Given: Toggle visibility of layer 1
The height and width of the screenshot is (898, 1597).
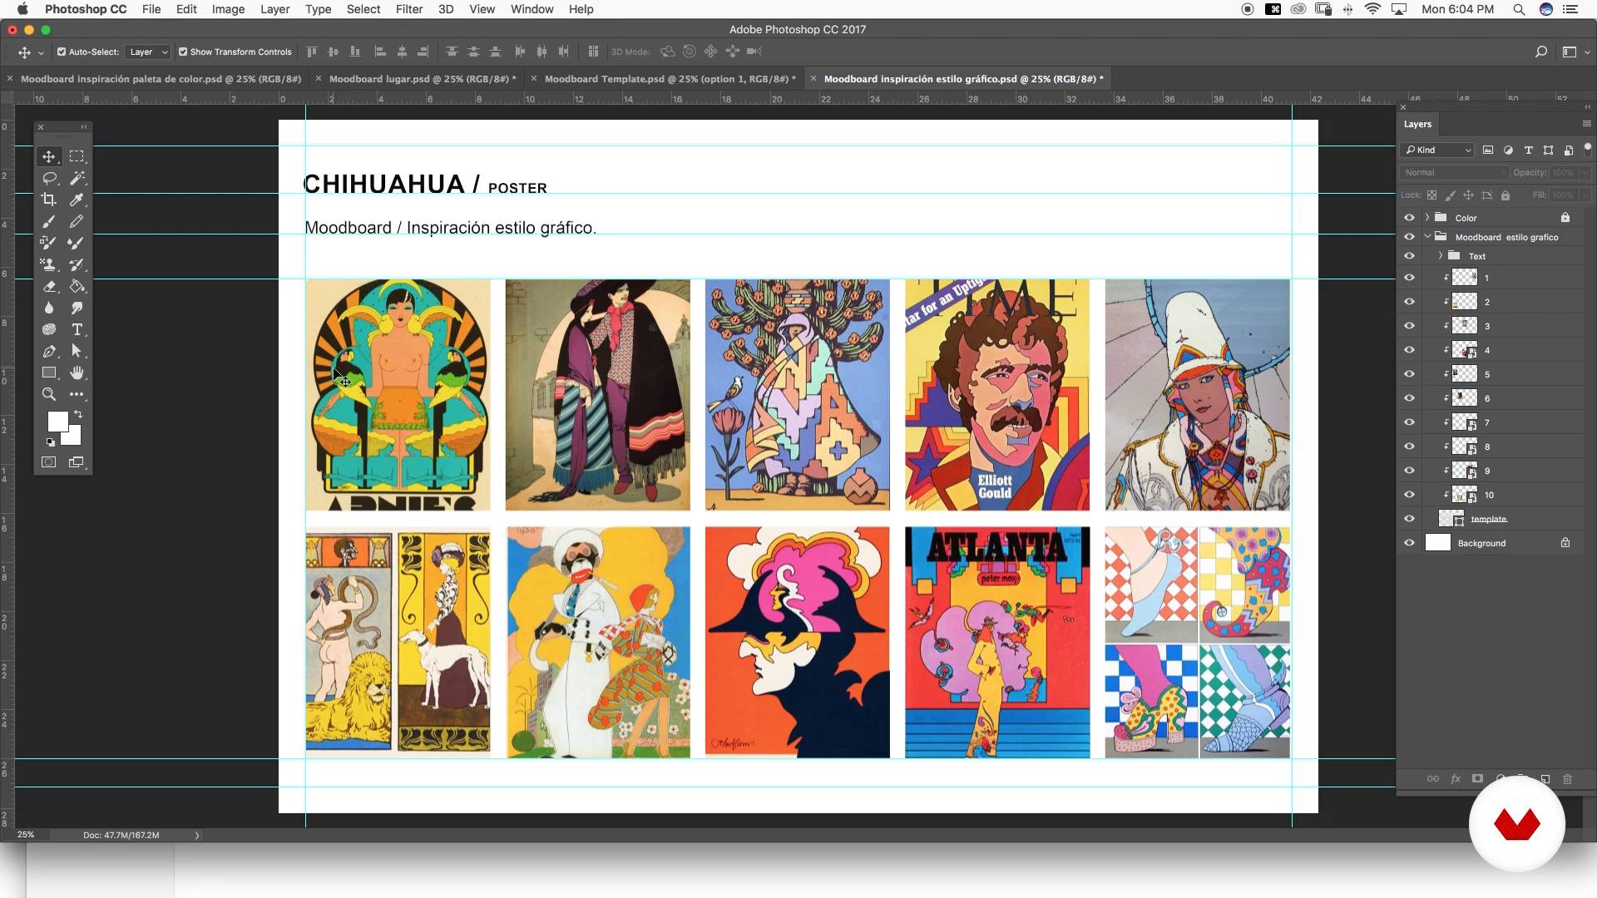Looking at the screenshot, I should click(x=1409, y=278).
